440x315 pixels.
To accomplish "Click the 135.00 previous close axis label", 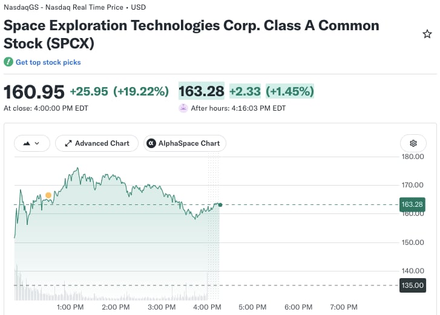I will pos(413,285).
